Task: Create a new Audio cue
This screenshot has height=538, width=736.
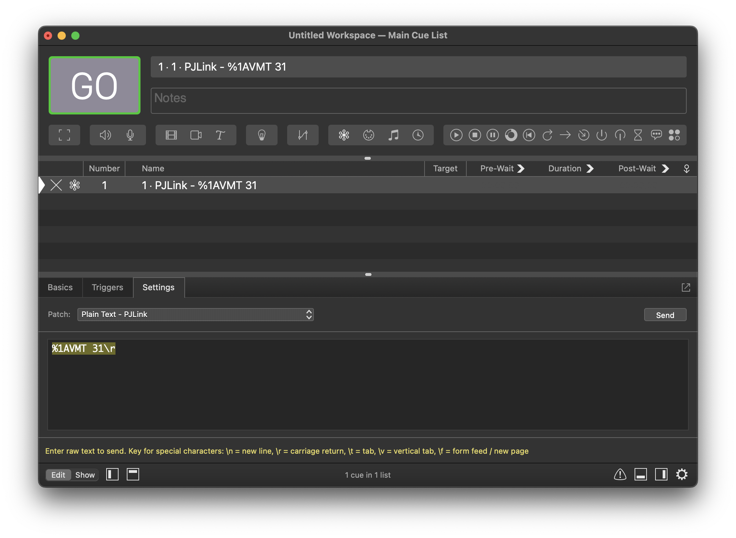Action: 105,135
